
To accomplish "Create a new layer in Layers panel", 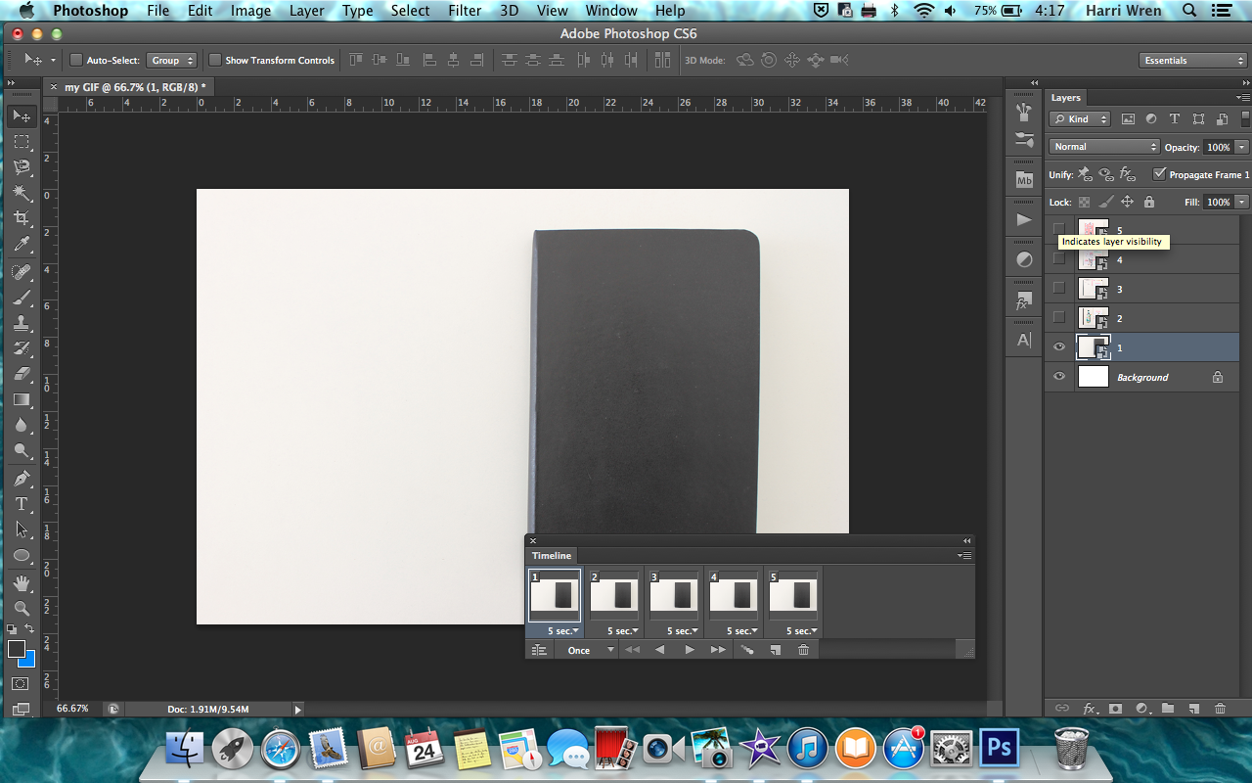I will (1193, 708).
